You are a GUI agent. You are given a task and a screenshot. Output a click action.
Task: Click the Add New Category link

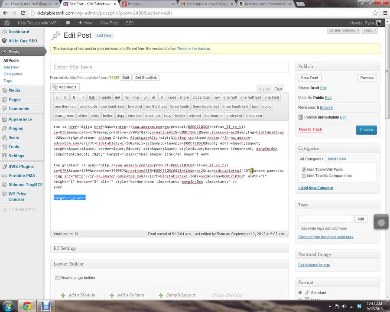(x=315, y=188)
